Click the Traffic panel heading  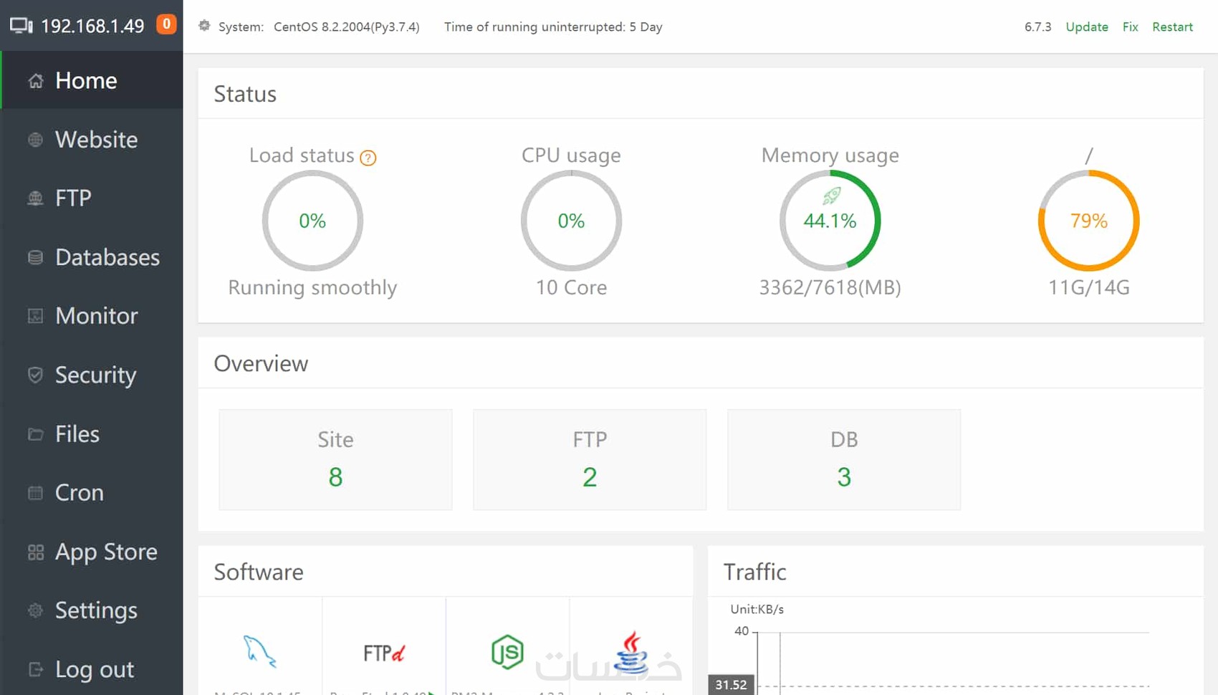(x=755, y=572)
